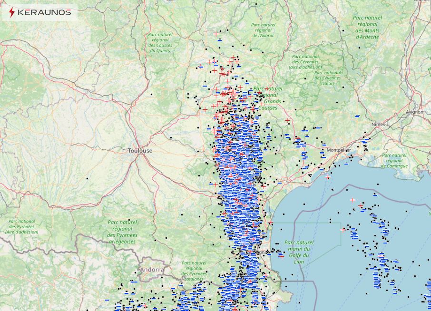Screen dimensions: 431x311
Task: Click the Toulouse city label
Action: click(x=141, y=150)
